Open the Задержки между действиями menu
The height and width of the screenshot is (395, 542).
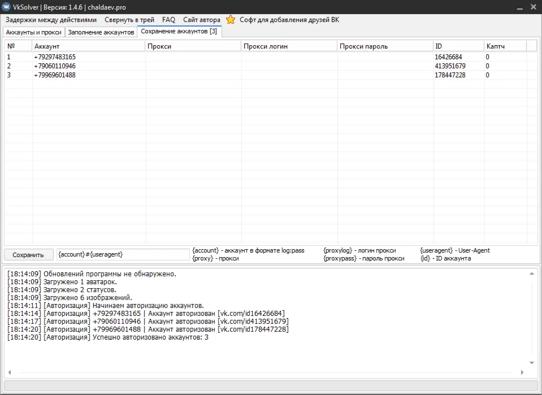(x=51, y=20)
